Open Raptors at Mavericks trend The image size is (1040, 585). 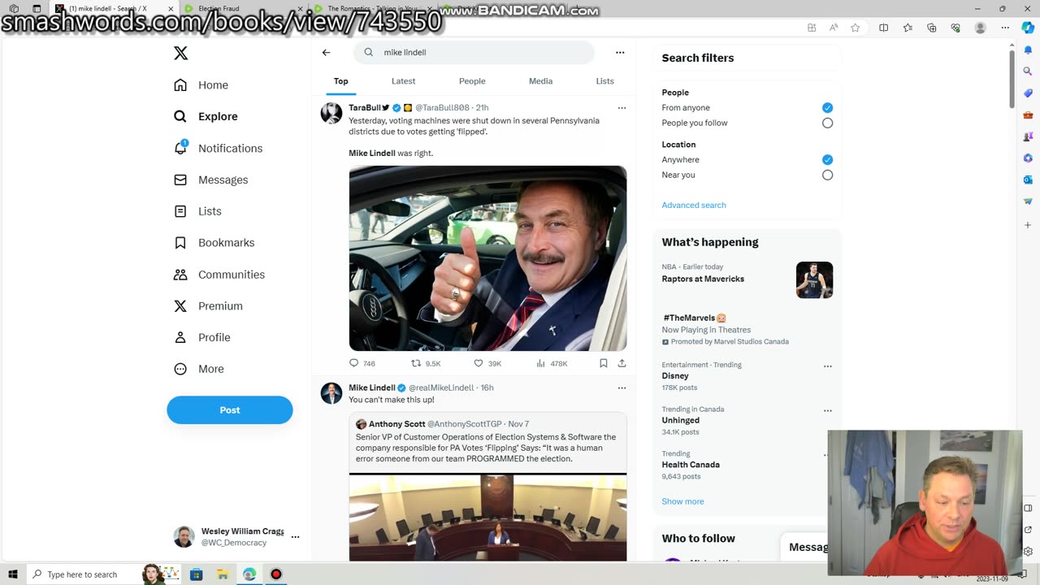pos(703,279)
